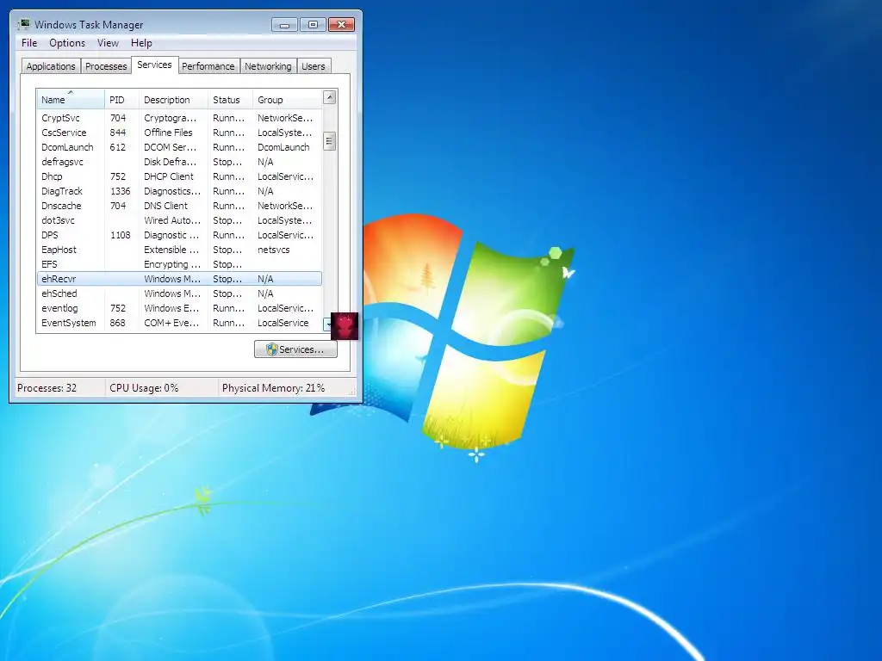Open the File menu
The height and width of the screenshot is (661, 882).
[29, 43]
